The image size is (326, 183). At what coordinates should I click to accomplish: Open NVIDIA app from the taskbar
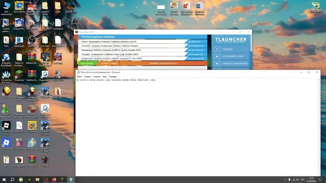pyautogui.click(x=29, y=179)
